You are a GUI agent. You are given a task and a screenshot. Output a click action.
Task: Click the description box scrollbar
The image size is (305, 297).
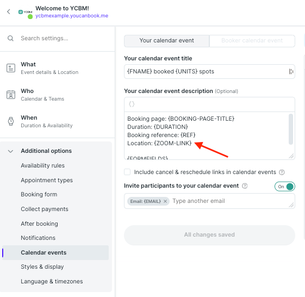[291, 129]
